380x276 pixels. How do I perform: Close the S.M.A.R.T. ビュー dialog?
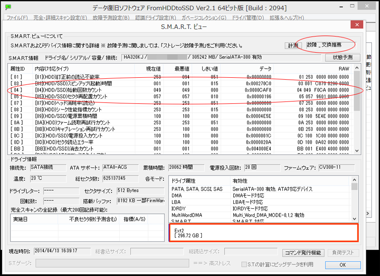pyautogui.click(x=357, y=25)
